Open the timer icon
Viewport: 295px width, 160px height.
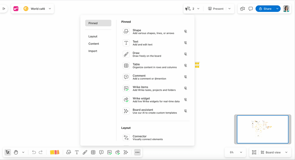click(x=242, y=9)
